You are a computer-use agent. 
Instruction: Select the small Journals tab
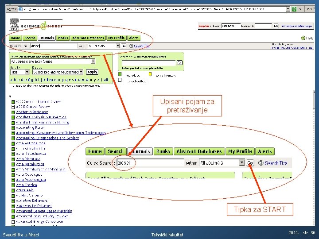(x=47, y=38)
